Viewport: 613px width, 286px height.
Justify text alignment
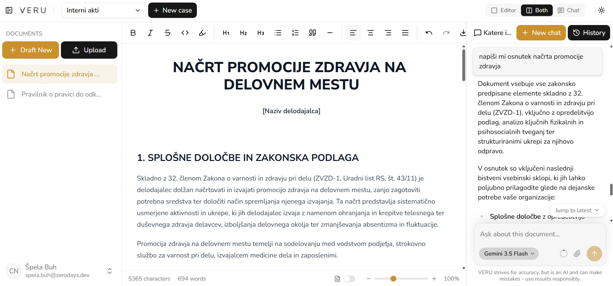pyautogui.click(x=405, y=33)
